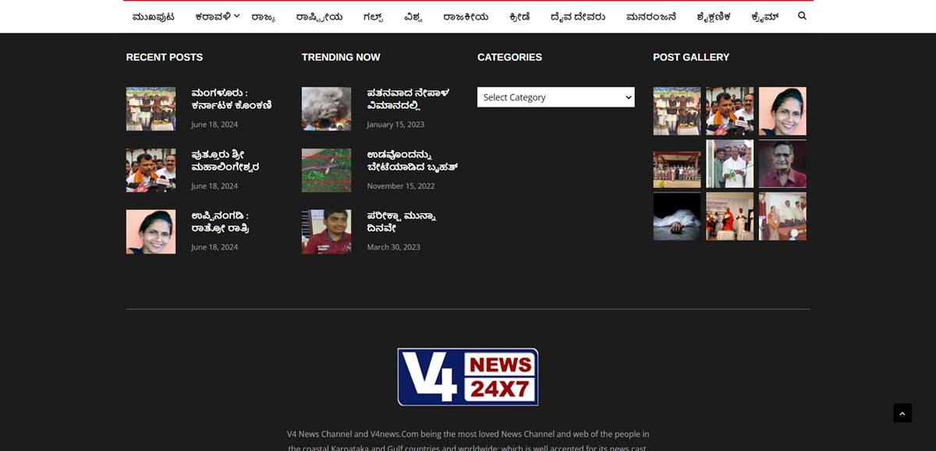Open the ಪರೀಕ್ಷಾ ಮುನ್ನಾ ದಿನವೇ trending link
Screen dimensions: 936x451
click(401, 222)
